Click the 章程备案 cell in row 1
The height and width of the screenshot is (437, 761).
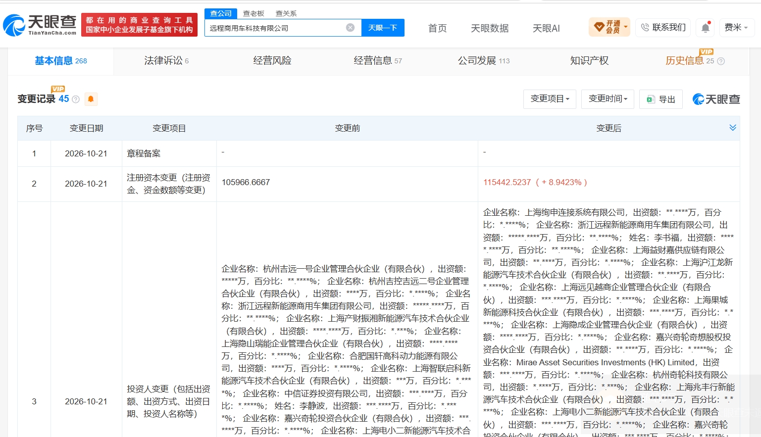pyautogui.click(x=169, y=153)
